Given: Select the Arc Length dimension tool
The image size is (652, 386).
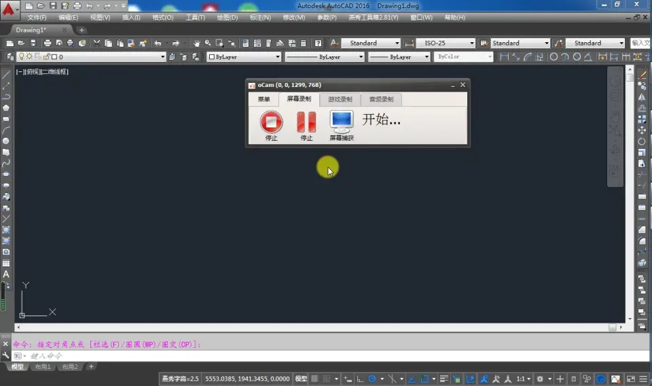Looking at the screenshot, I should 527,57.
